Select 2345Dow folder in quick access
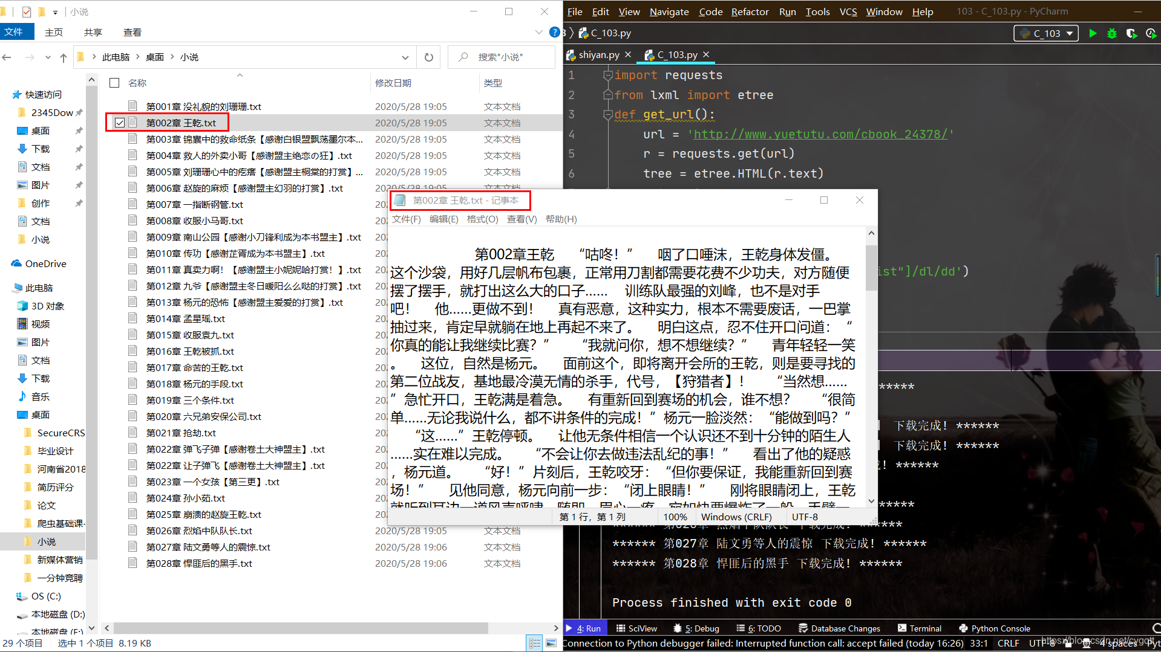 pos(52,113)
